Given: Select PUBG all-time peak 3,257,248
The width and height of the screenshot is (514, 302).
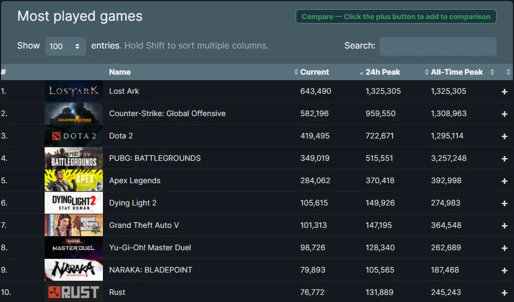Looking at the screenshot, I should (449, 158).
